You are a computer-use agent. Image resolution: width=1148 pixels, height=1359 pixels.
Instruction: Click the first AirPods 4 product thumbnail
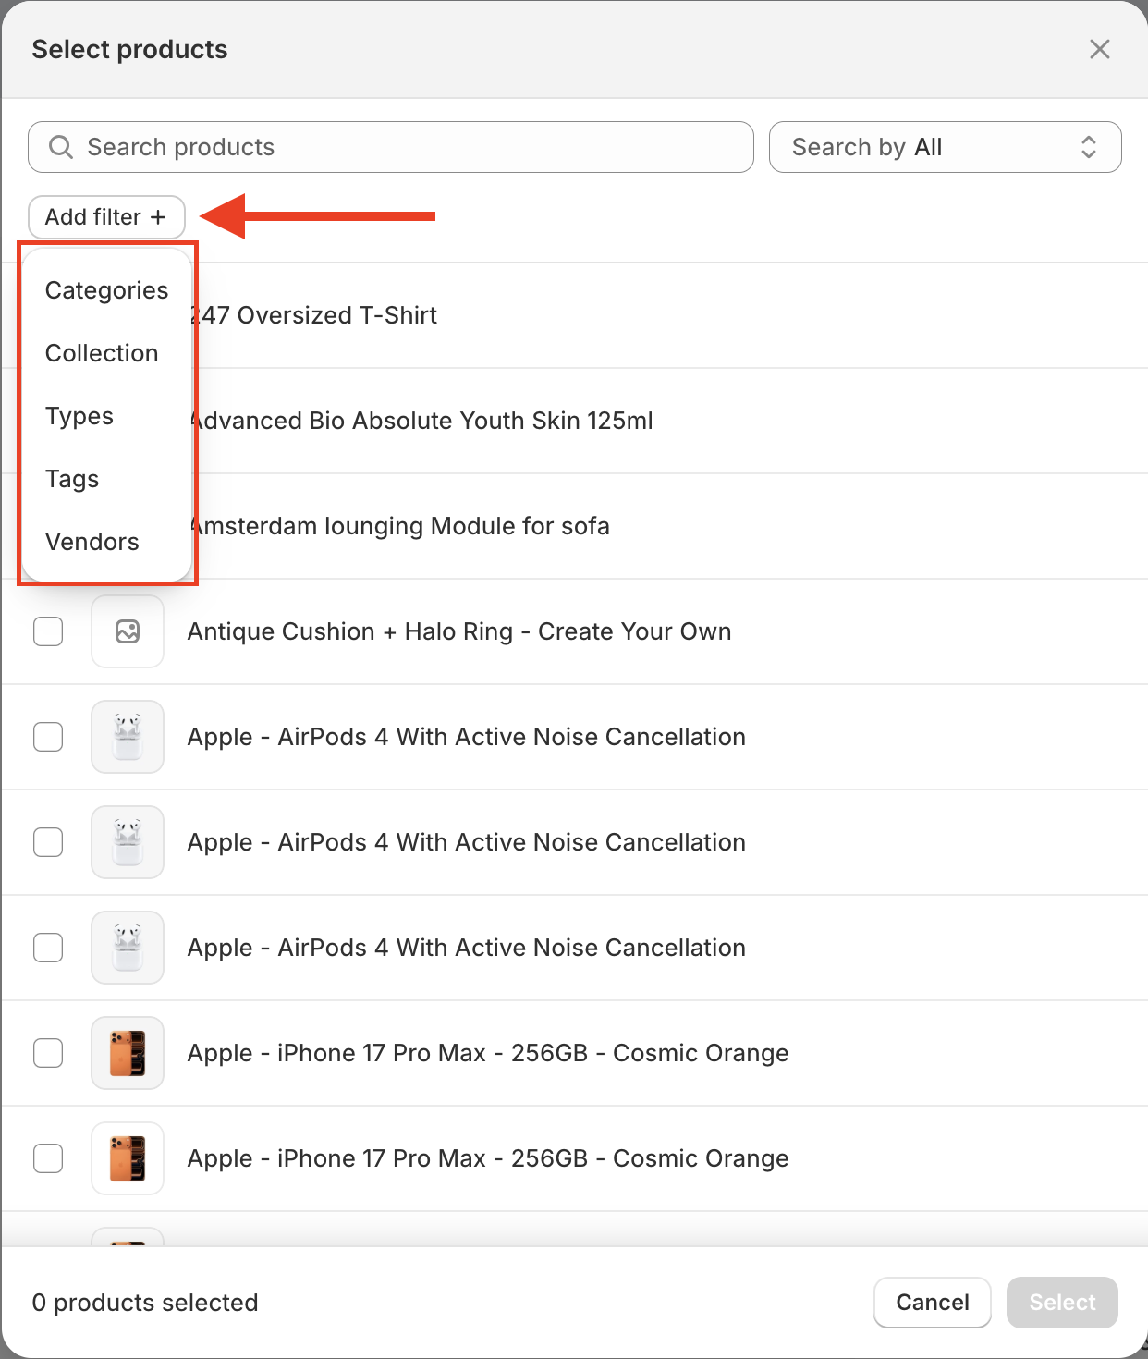coord(128,737)
